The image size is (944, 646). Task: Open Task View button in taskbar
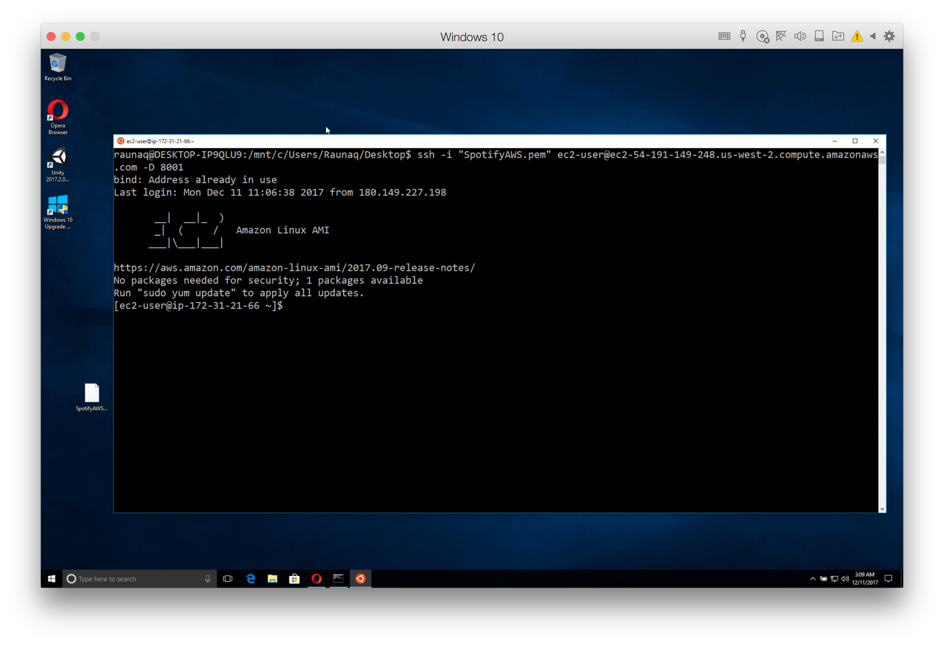[x=228, y=579]
